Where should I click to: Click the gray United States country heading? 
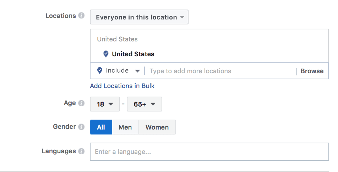coord(117,39)
